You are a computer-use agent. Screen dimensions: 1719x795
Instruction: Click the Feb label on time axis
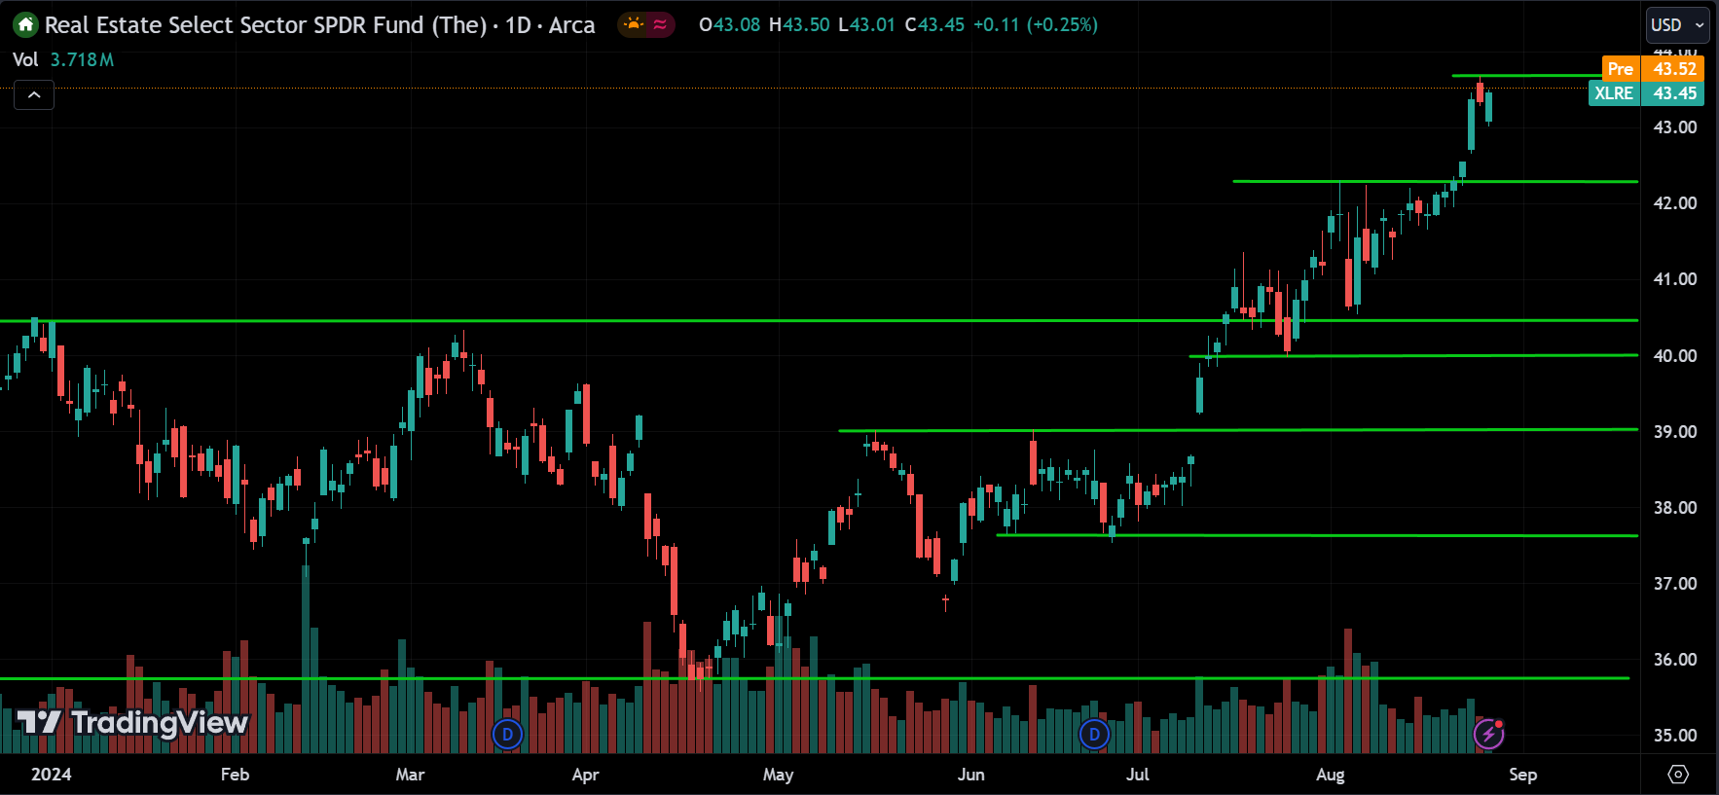(x=235, y=775)
